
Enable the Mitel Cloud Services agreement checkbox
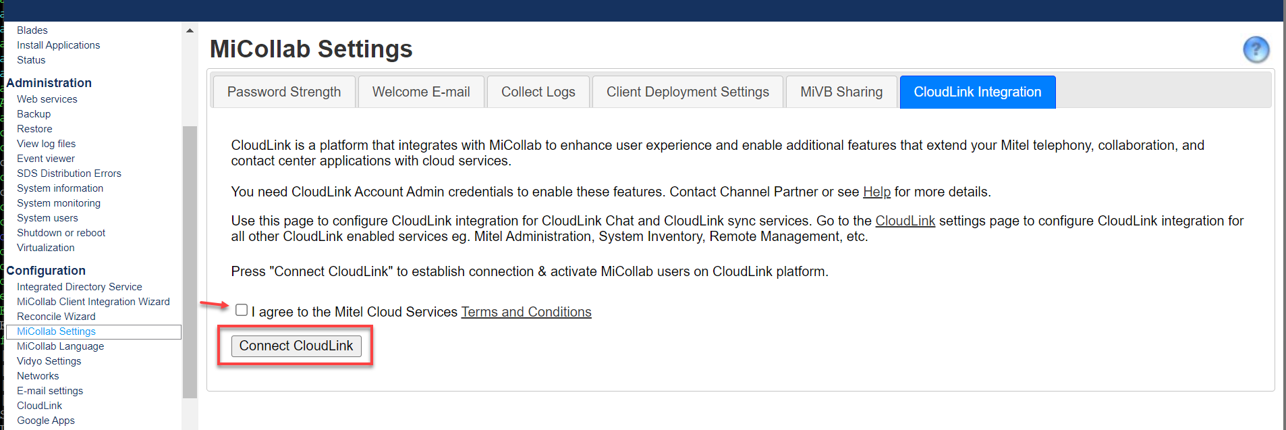pos(242,310)
